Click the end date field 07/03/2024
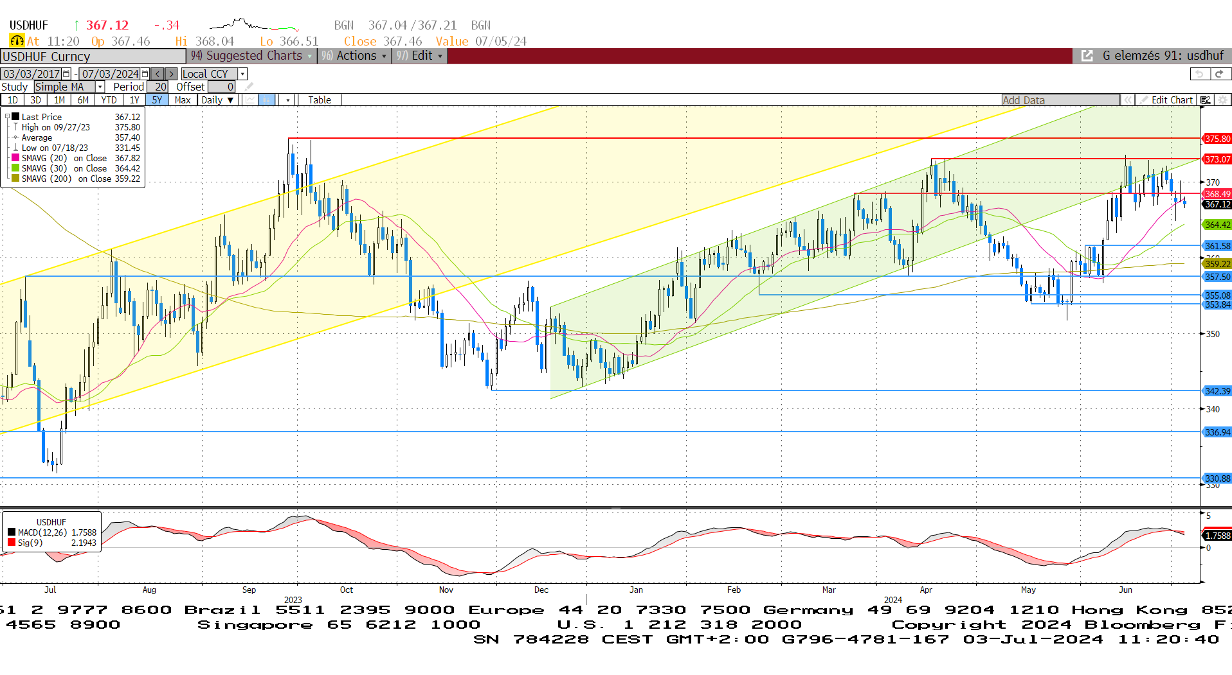 point(110,74)
